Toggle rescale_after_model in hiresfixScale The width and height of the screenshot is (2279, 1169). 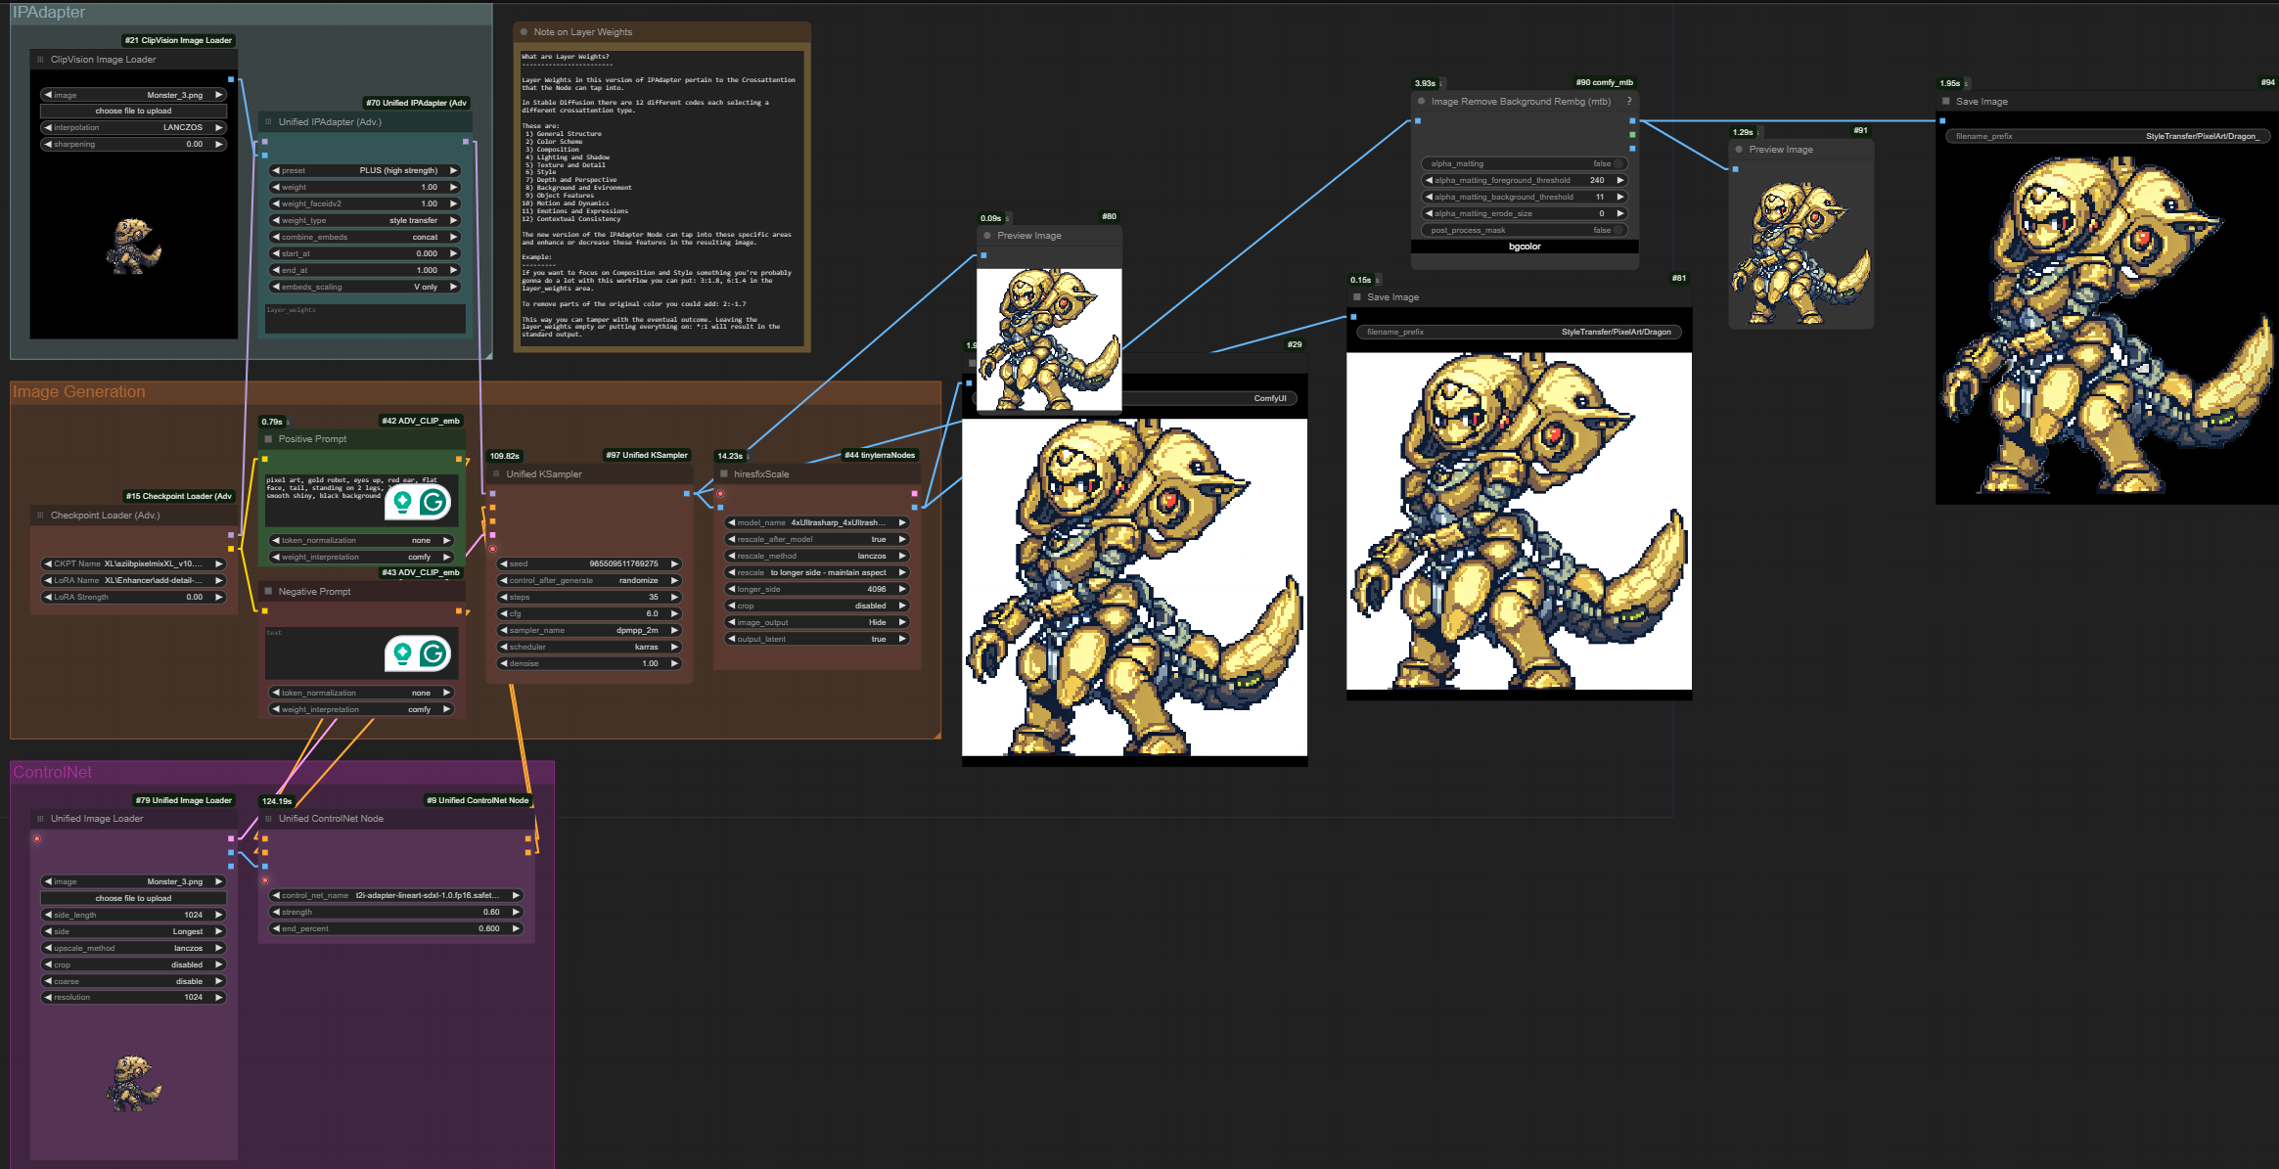coord(817,540)
